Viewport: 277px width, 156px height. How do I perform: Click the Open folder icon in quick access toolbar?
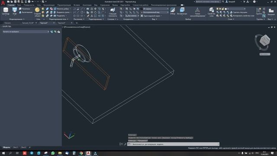[x=12, y=2]
